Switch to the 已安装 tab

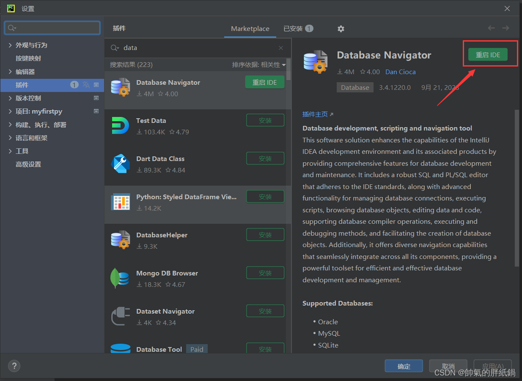click(298, 28)
